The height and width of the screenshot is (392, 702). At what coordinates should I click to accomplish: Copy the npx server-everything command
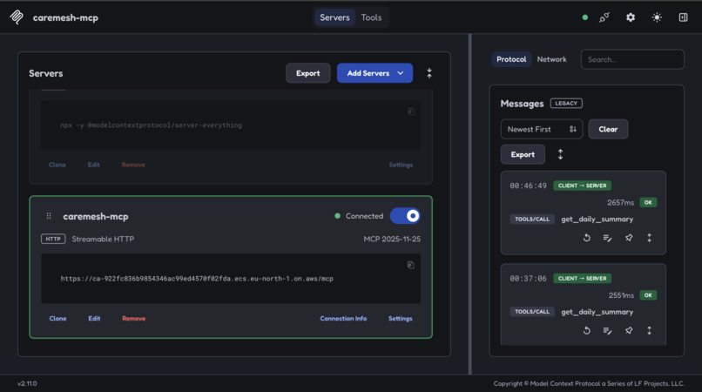[410, 112]
